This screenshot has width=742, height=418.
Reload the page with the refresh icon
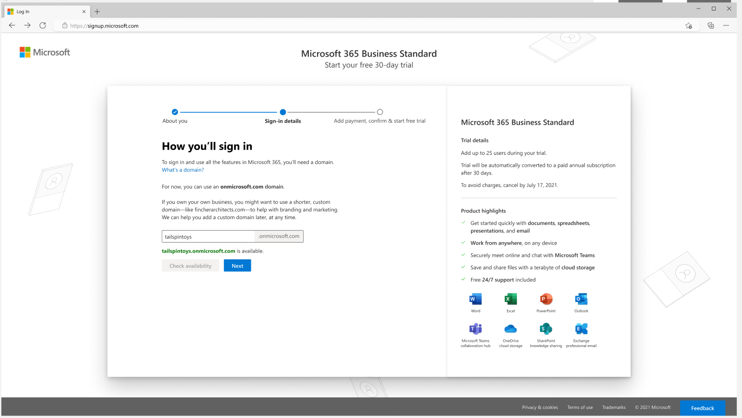[x=43, y=25]
